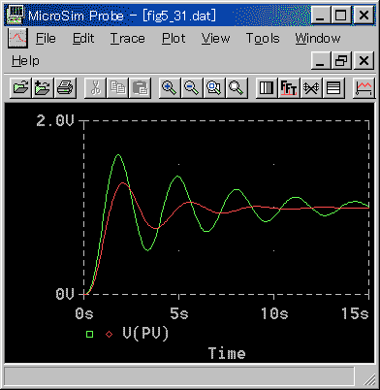Toggle the Y axis log scale icon
The width and height of the screenshot is (380, 390).
[333, 87]
